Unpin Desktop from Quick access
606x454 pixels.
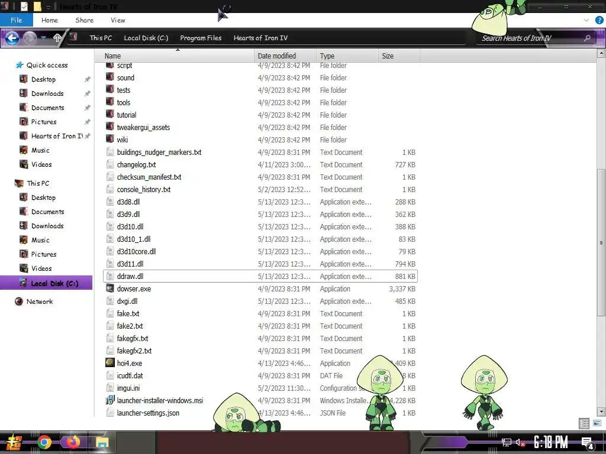coord(88,79)
